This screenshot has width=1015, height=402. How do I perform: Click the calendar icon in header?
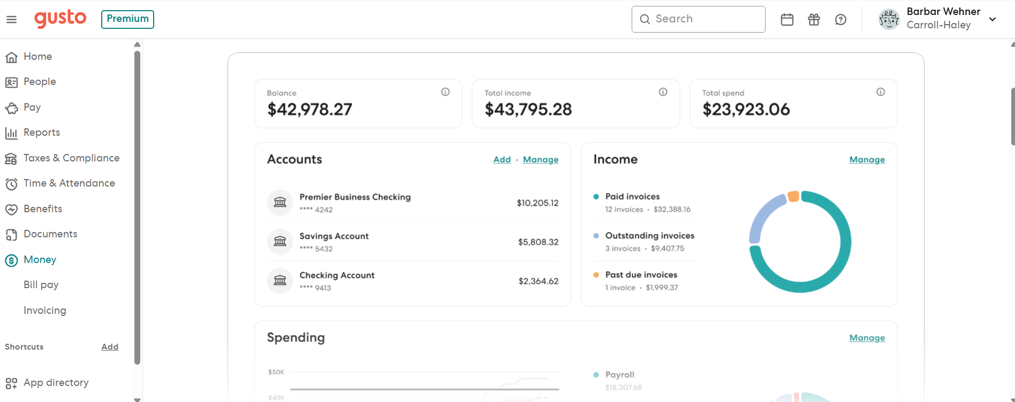click(x=787, y=20)
